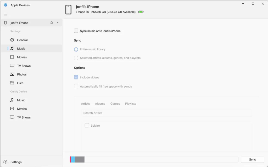Switch to the Albums tab

point(100,104)
